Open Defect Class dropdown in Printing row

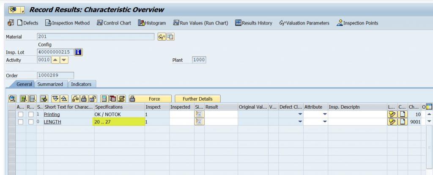(300, 114)
